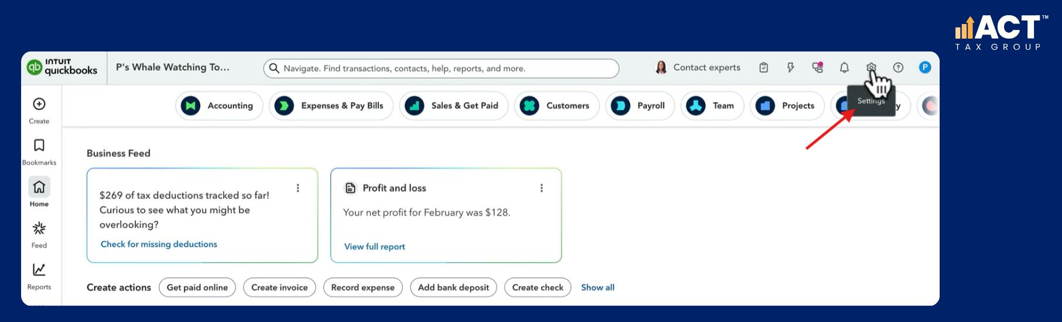Click company name P's Whale Watching To...
The height and width of the screenshot is (322, 1062).
click(x=173, y=67)
